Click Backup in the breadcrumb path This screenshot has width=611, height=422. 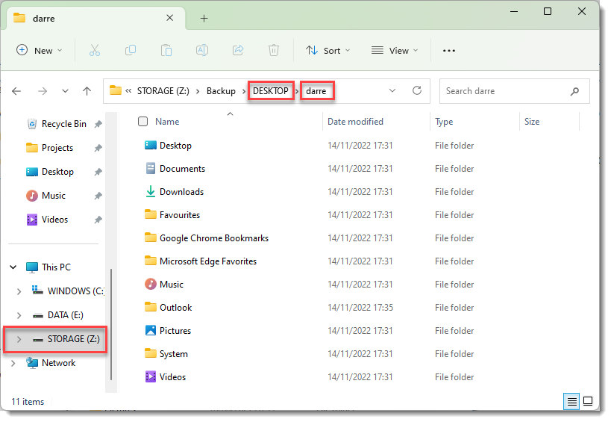[221, 91]
